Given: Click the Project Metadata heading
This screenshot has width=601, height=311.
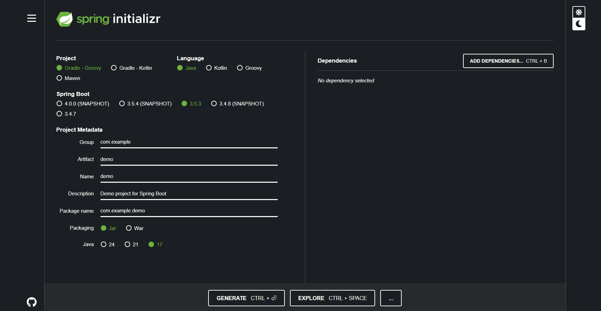Looking at the screenshot, I should [79, 130].
